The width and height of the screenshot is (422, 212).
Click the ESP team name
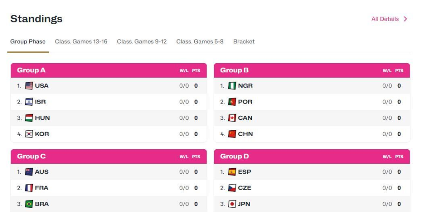(244, 172)
